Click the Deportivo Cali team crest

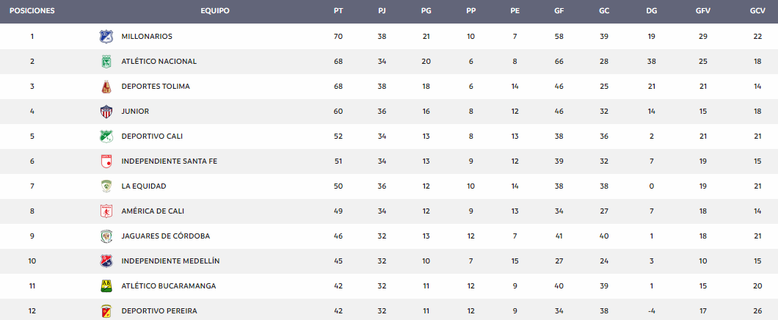pos(106,137)
